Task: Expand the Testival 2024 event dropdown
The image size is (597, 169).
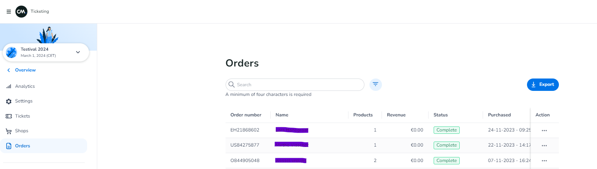Action: coord(78,52)
